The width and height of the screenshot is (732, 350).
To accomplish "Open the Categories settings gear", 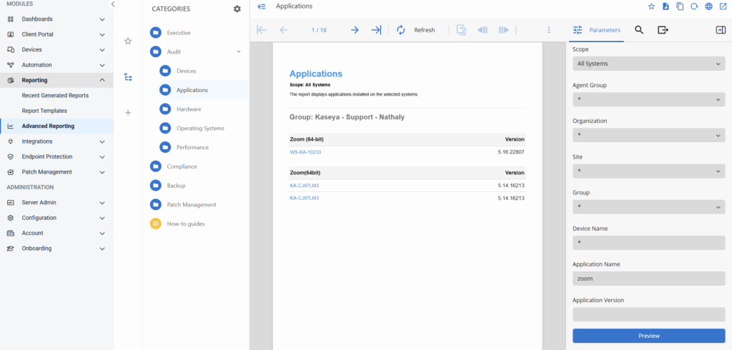I will pos(237,9).
